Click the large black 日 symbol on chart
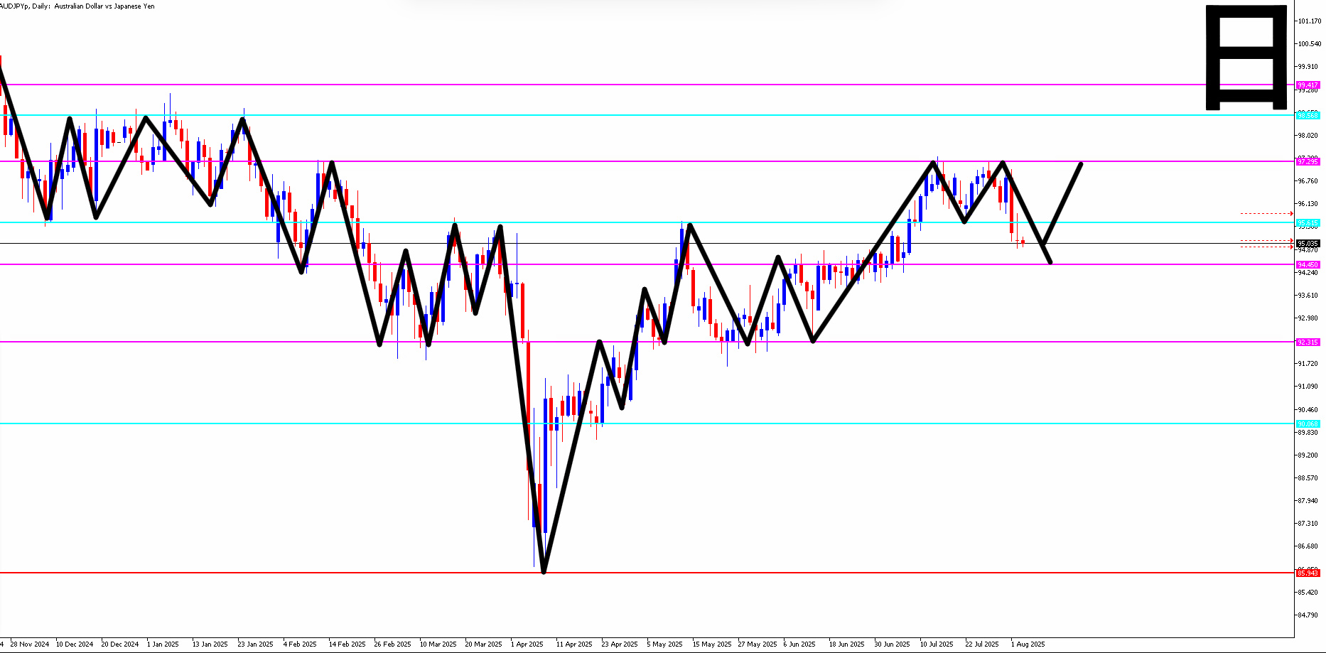The width and height of the screenshot is (1326, 653). coord(1246,58)
